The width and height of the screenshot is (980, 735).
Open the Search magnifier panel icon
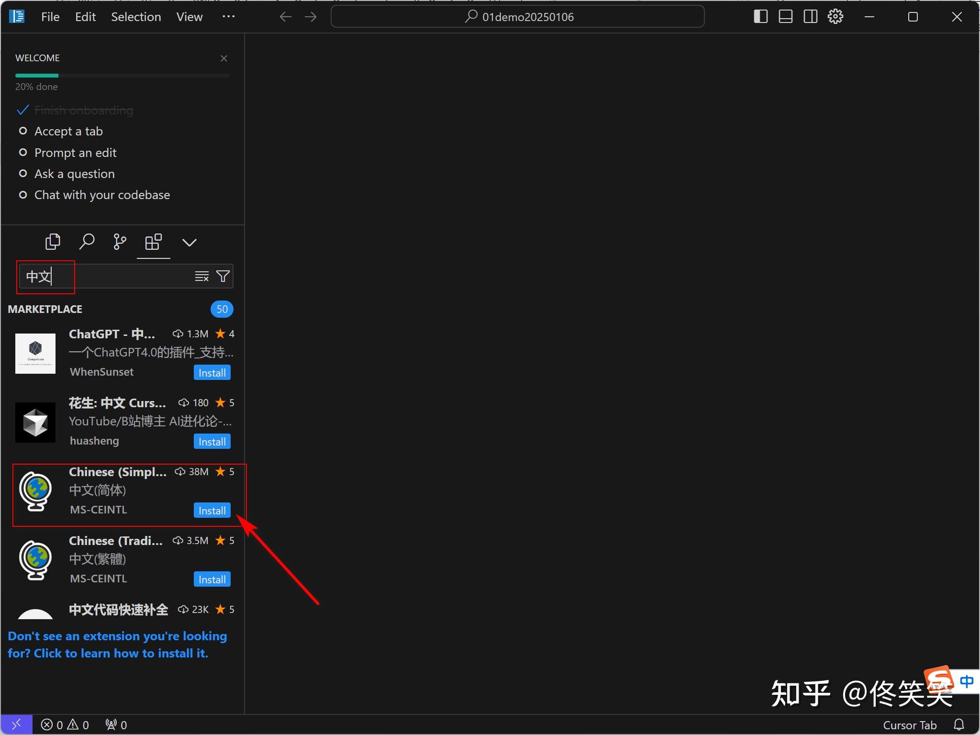(x=87, y=242)
